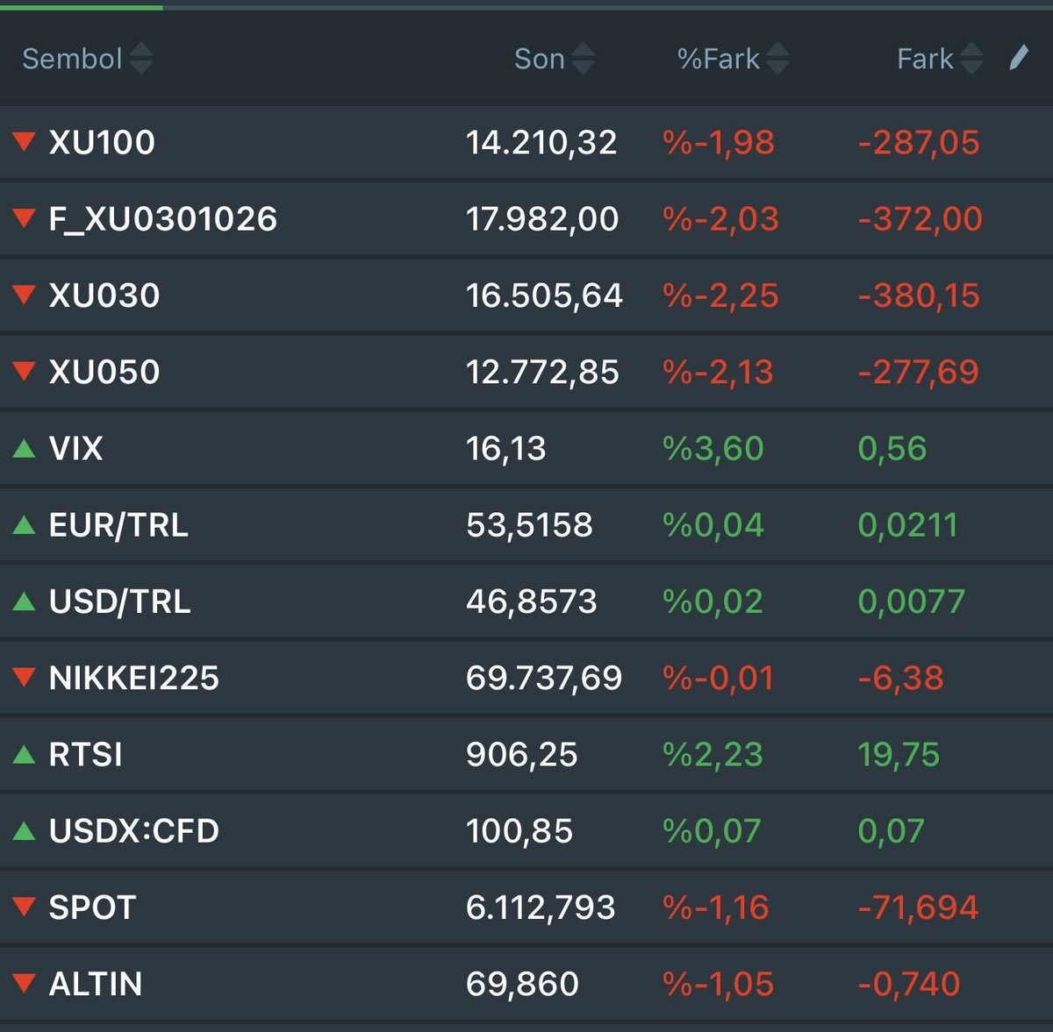Open the USDX:CFD symbol

pyautogui.click(x=133, y=830)
